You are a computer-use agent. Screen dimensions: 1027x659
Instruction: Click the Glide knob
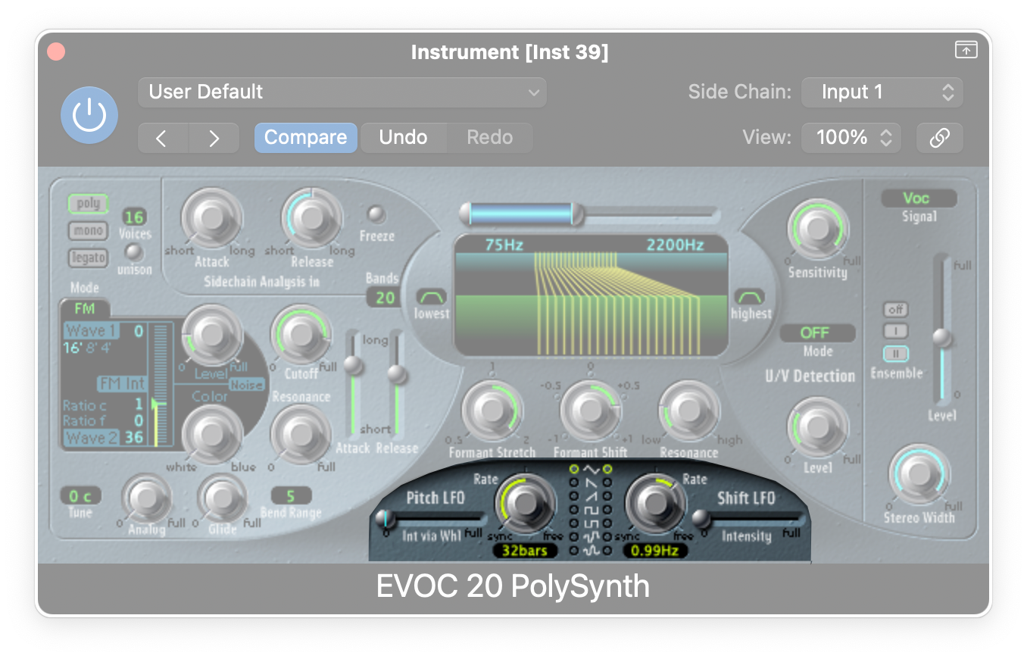(x=221, y=498)
